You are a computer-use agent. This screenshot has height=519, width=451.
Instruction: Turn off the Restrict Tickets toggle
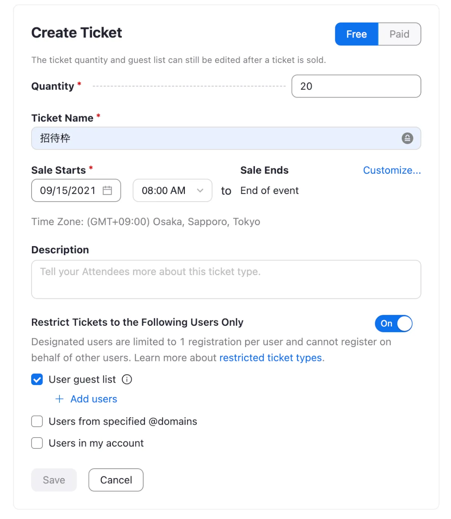click(393, 323)
